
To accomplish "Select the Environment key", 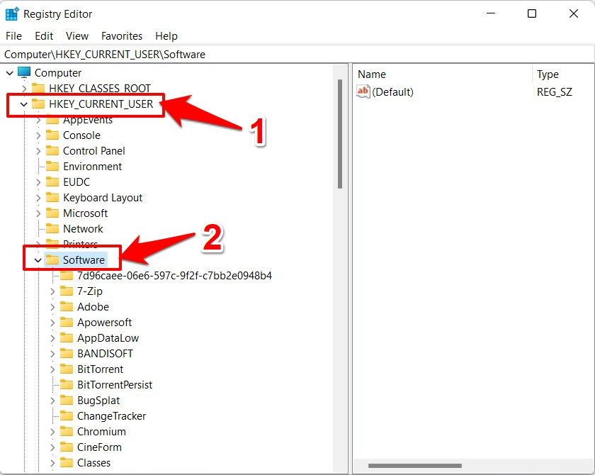I will coord(92,167).
